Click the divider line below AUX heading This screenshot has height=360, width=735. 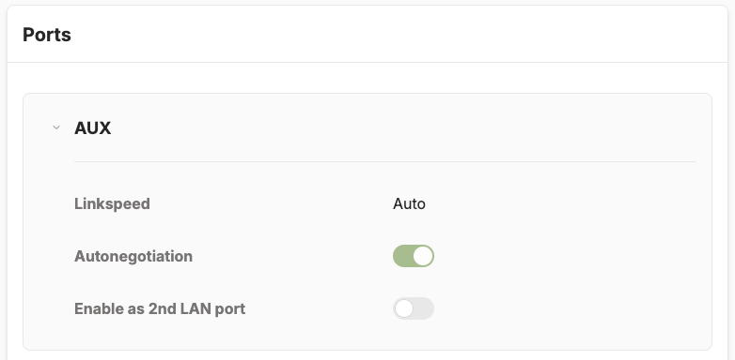click(x=385, y=162)
